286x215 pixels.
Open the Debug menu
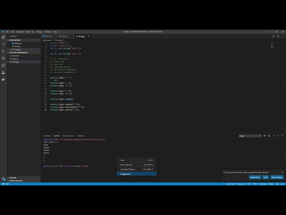pyautogui.click(x=39, y=32)
